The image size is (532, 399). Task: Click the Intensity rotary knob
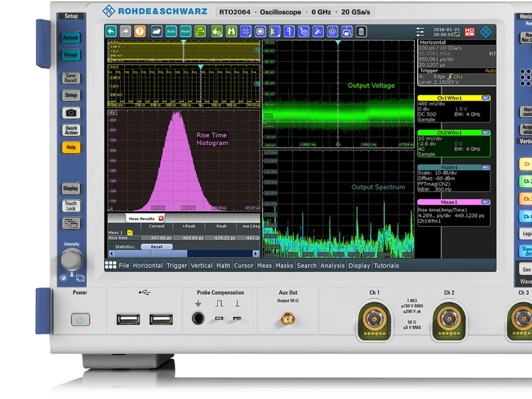pos(71,259)
